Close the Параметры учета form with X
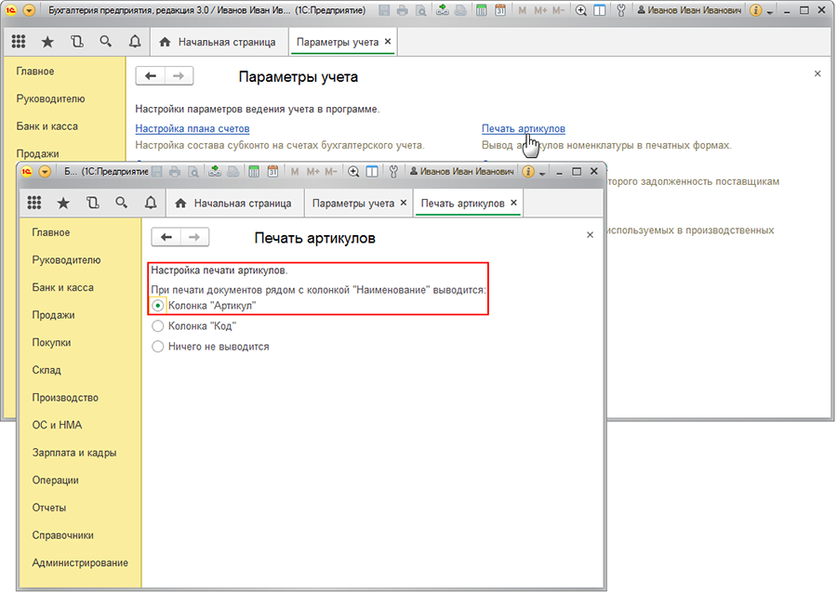This screenshot has width=837, height=593. [817, 73]
